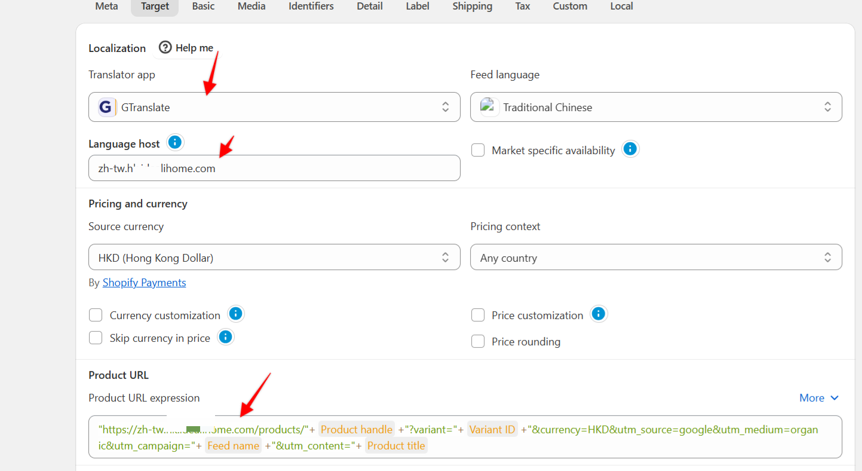Viewport: 862px width, 471px height.
Task: Open the Pricing context dropdown
Action: pos(656,258)
